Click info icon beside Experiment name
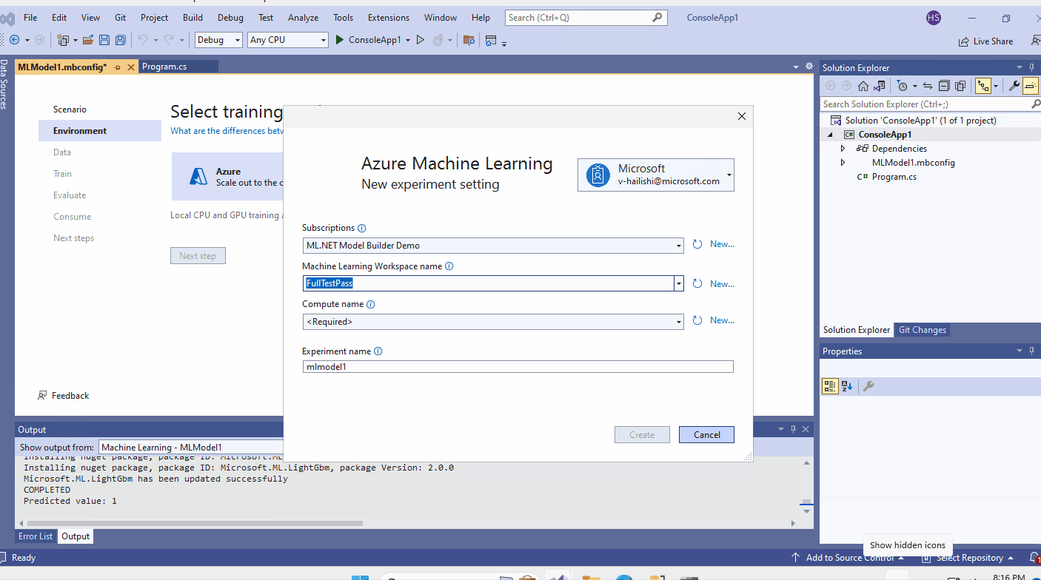Viewport: 1041px width, 580px height. [378, 352]
